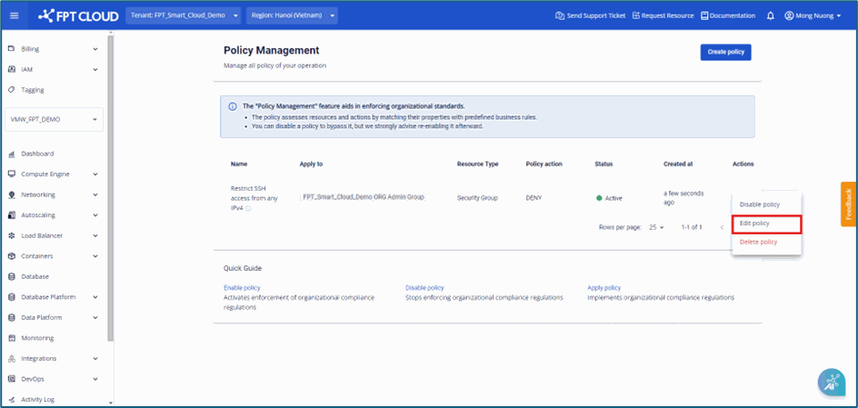
Task: Open the hamburger menu in the header
Action: pyautogui.click(x=15, y=15)
